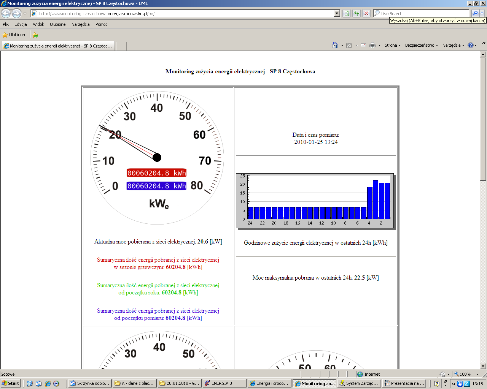Expand hidden tray icons double arrow
Viewport: 487px width, 389px height.
454,384
